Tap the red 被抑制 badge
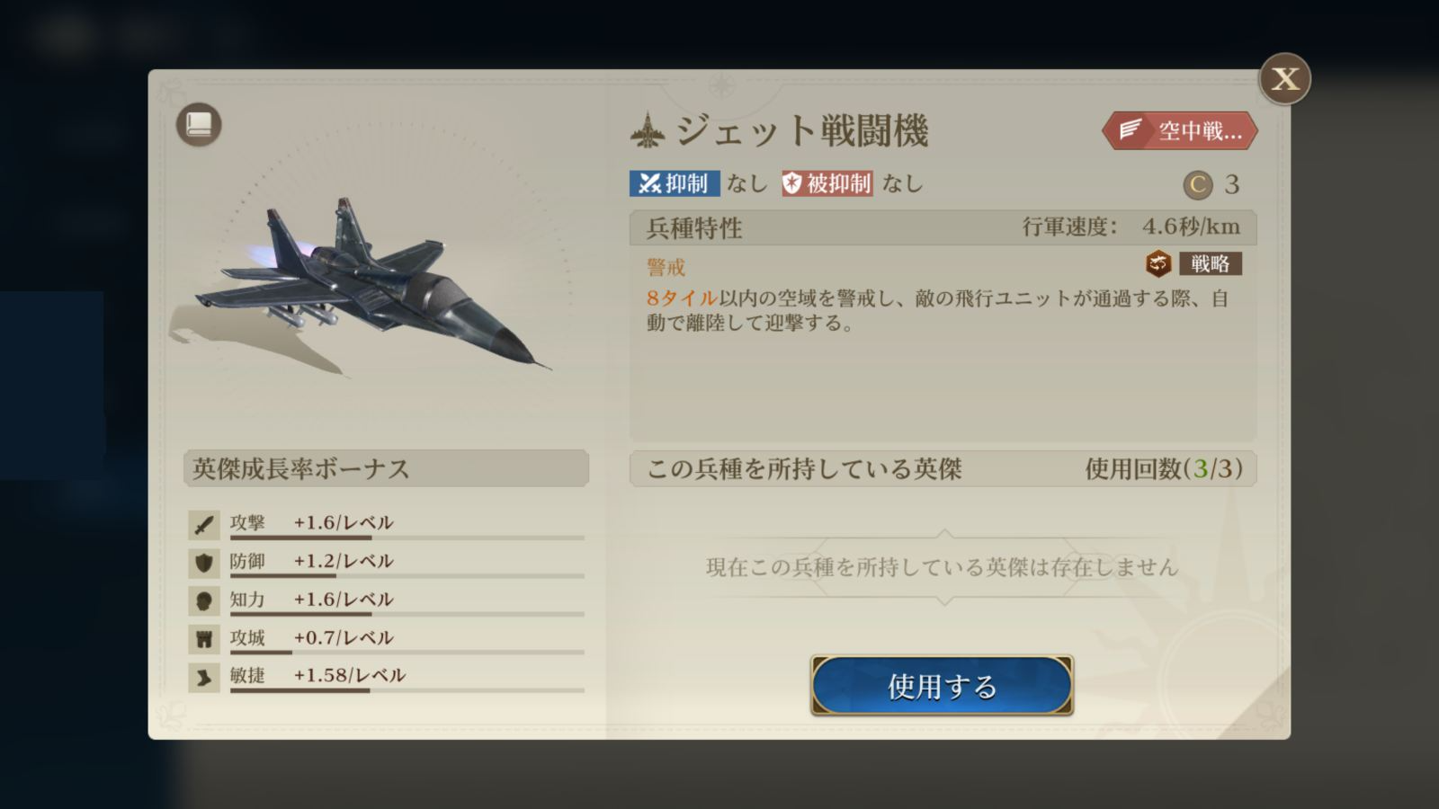The height and width of the screenshot is (809, 1439). pyautogui.click(x=827, y=183)
